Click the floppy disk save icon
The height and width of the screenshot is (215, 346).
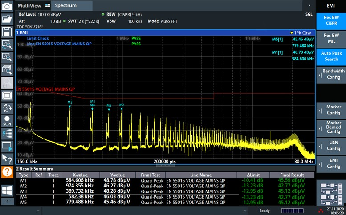[7, 32]
